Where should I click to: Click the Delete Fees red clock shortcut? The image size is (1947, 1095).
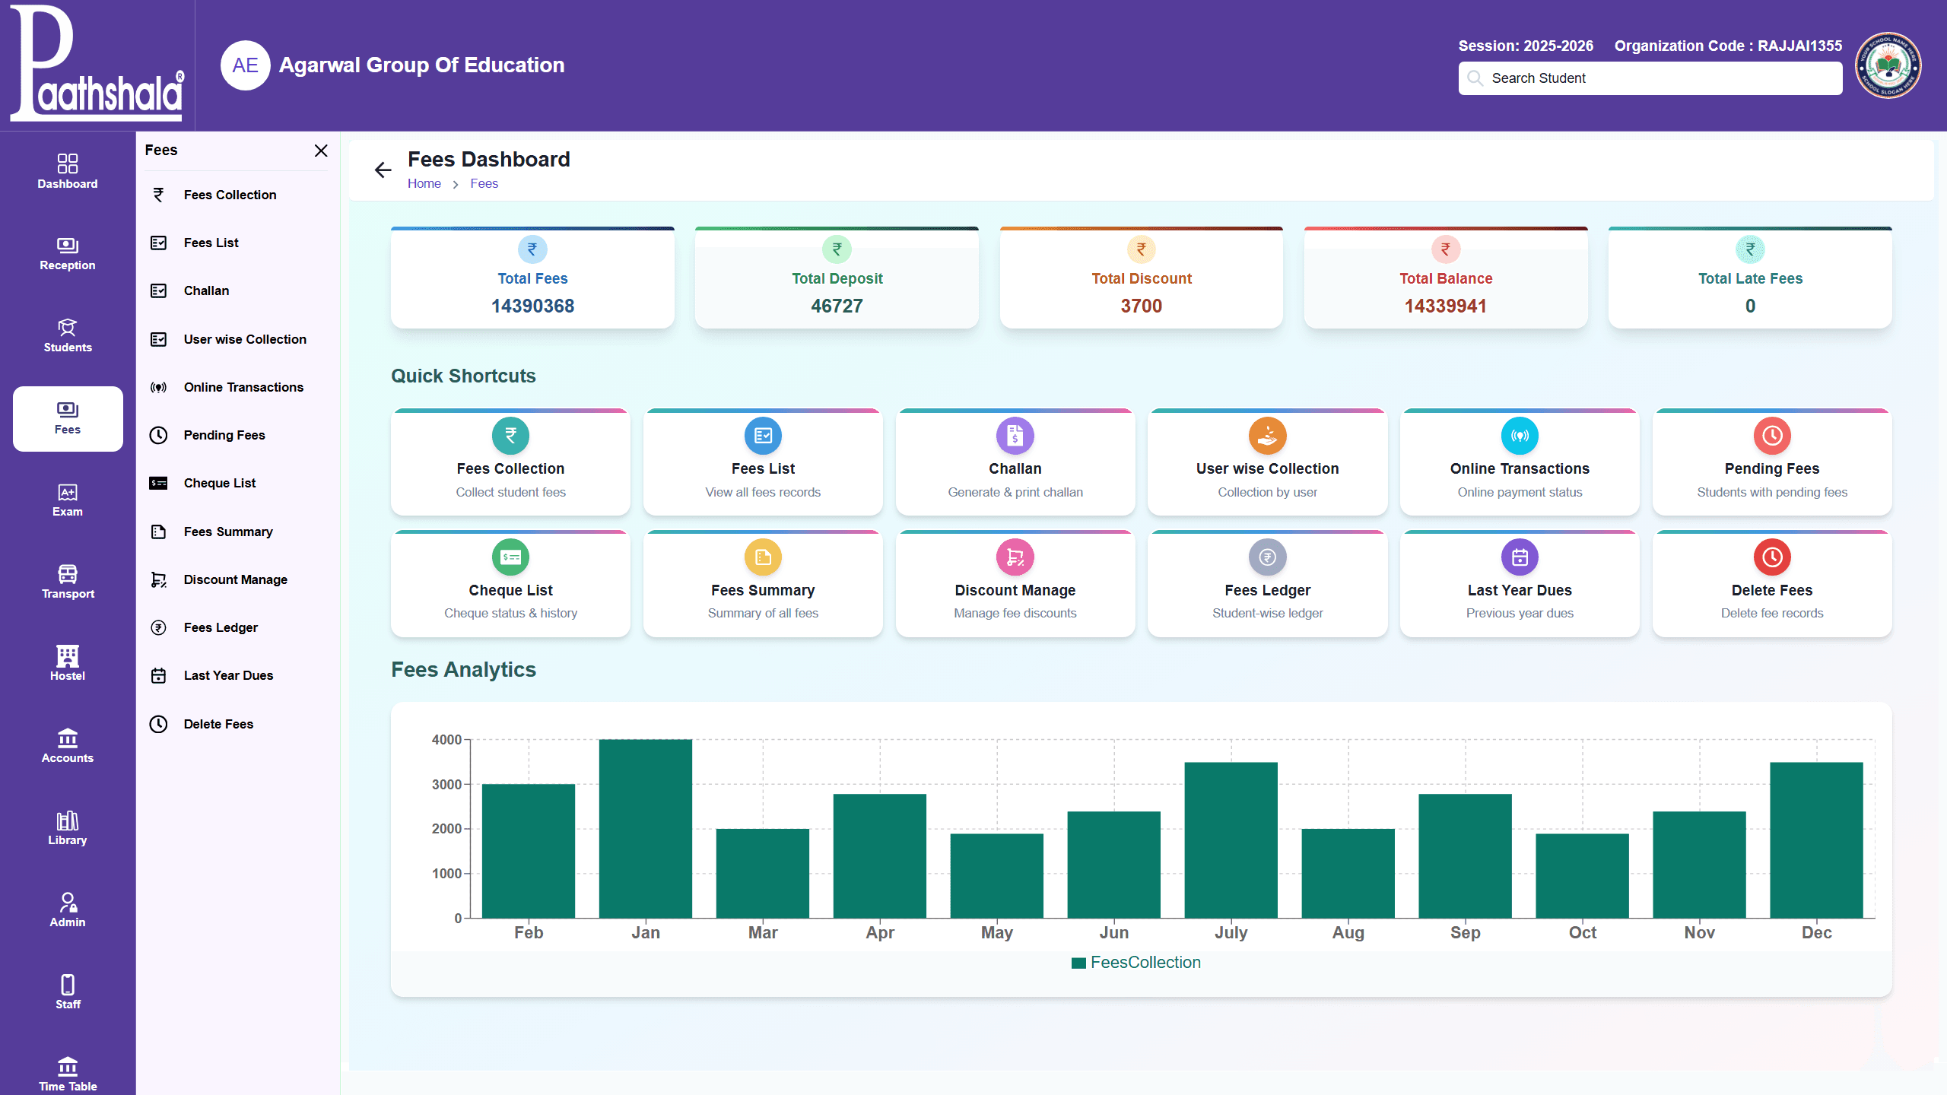point(1771,557)
